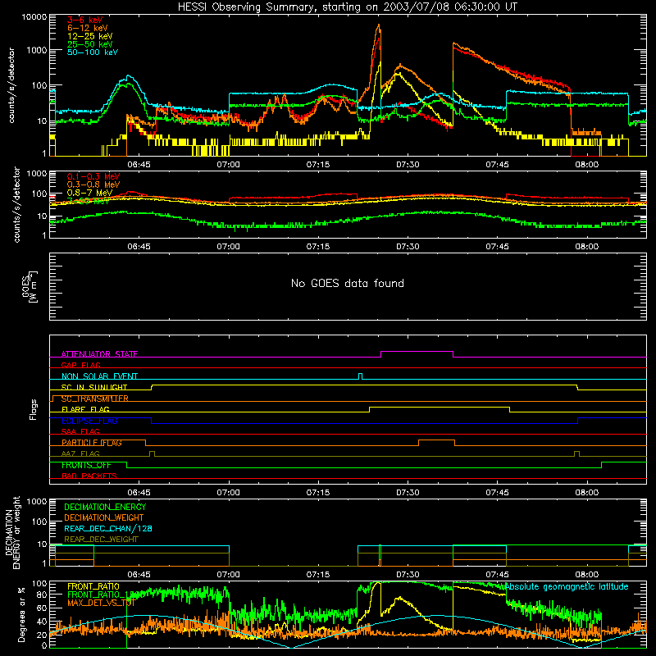Image resolution: width=656 pixels, height=656 pixels.
Task: Select the PARTICLE_FLAG label
Action: (x=92, y=443)
